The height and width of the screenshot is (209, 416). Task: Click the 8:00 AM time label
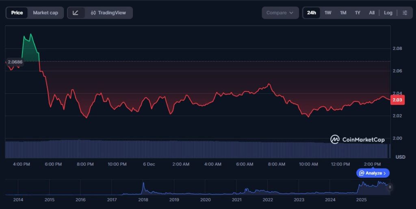[276, 164]
